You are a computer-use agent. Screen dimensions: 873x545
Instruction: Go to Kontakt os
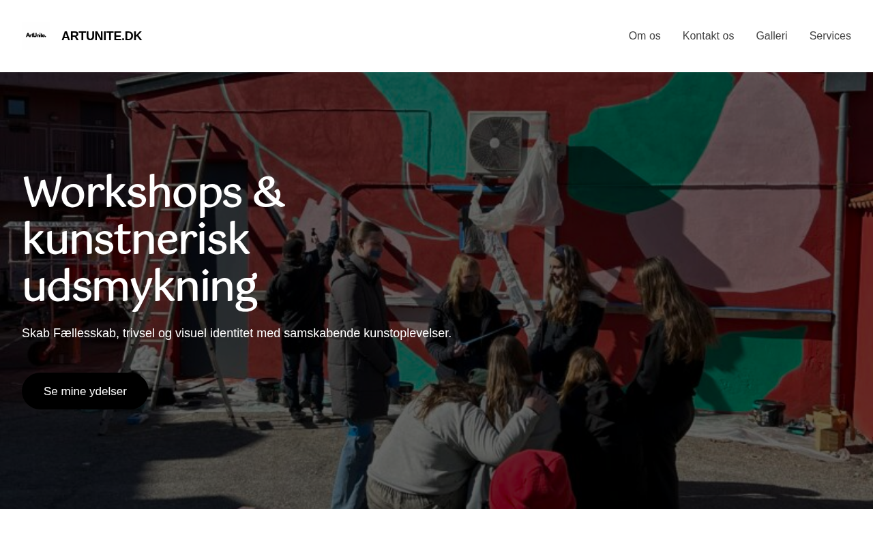(708, 36)
